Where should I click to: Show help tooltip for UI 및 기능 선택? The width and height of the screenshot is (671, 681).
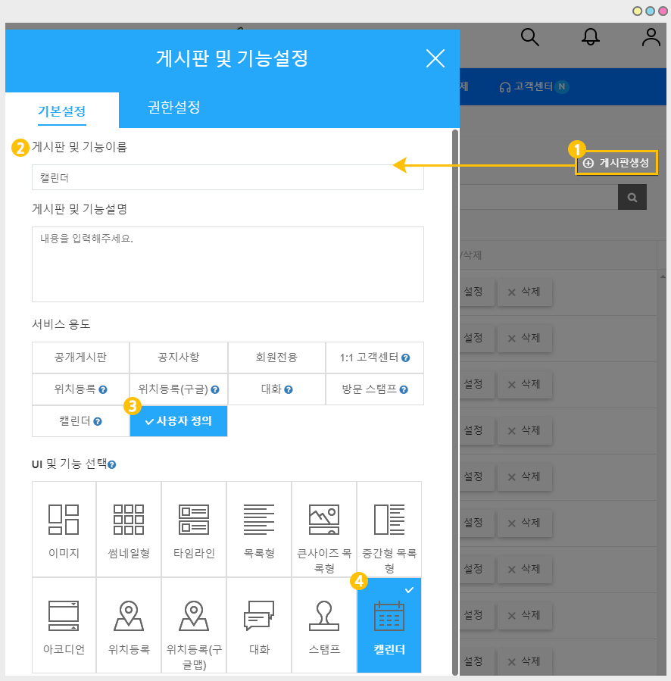[112, 464]
